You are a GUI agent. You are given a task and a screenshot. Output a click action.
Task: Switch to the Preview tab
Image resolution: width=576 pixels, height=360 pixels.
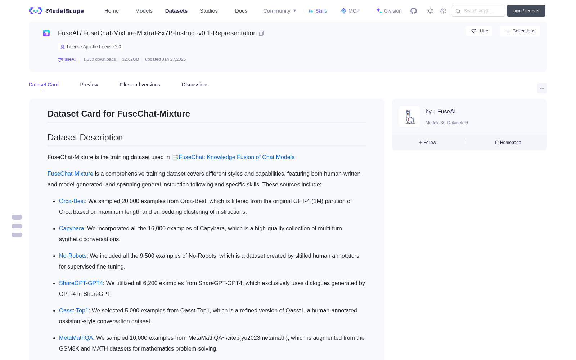click(x=89, y=85)
